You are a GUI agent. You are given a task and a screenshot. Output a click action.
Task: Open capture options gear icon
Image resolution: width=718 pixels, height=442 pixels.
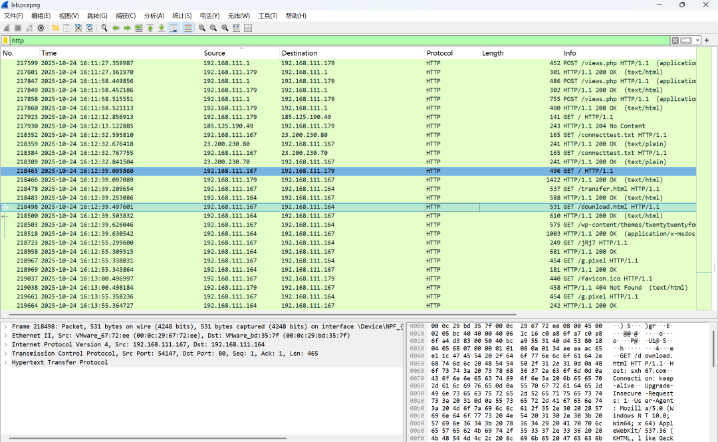(41, 28)
